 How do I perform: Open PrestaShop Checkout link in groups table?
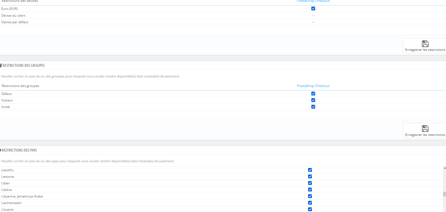(313, 86)
